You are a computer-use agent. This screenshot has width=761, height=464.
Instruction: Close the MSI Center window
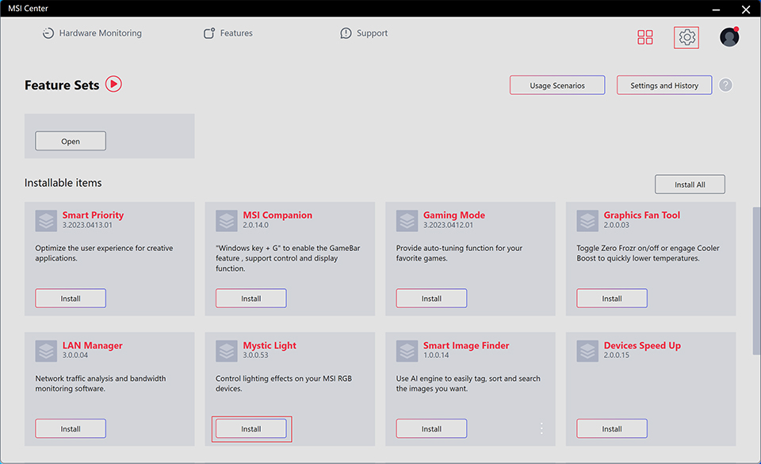746,10
